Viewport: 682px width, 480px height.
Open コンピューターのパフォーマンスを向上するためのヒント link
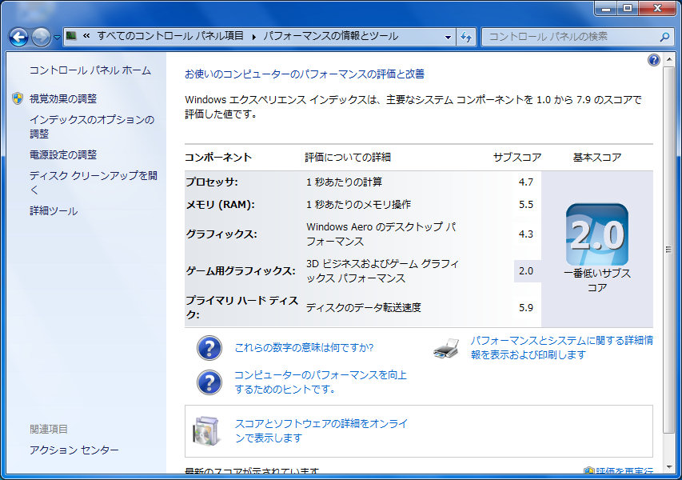coord(321,382)
